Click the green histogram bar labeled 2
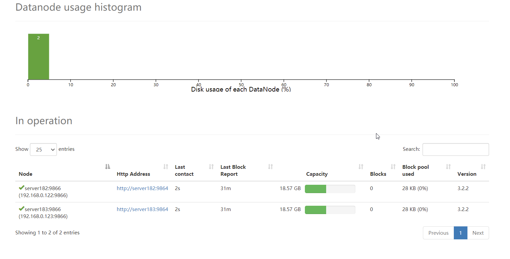510x259 pixels. 39,57
